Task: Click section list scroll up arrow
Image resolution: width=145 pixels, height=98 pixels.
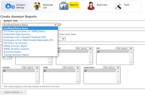Action: pos(37,71)
